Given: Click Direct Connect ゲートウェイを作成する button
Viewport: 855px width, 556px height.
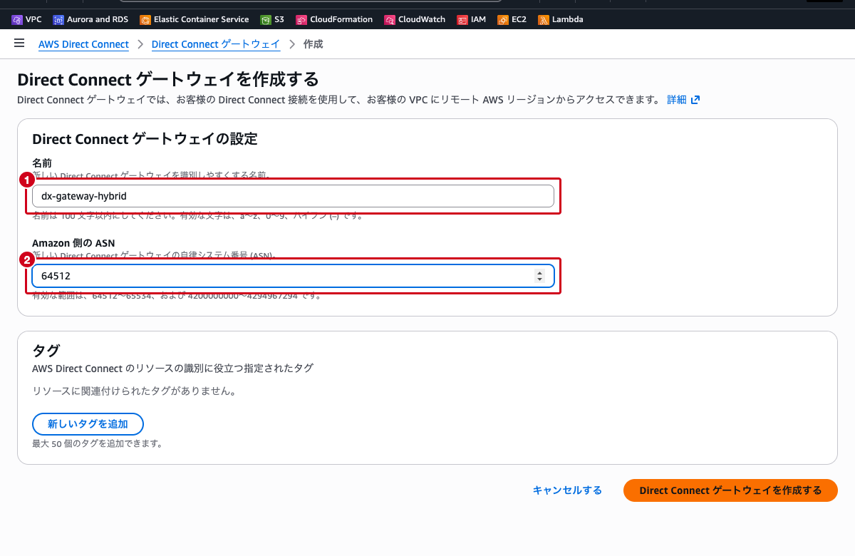Looking at the screenshot, I should [x=730, y=490].
